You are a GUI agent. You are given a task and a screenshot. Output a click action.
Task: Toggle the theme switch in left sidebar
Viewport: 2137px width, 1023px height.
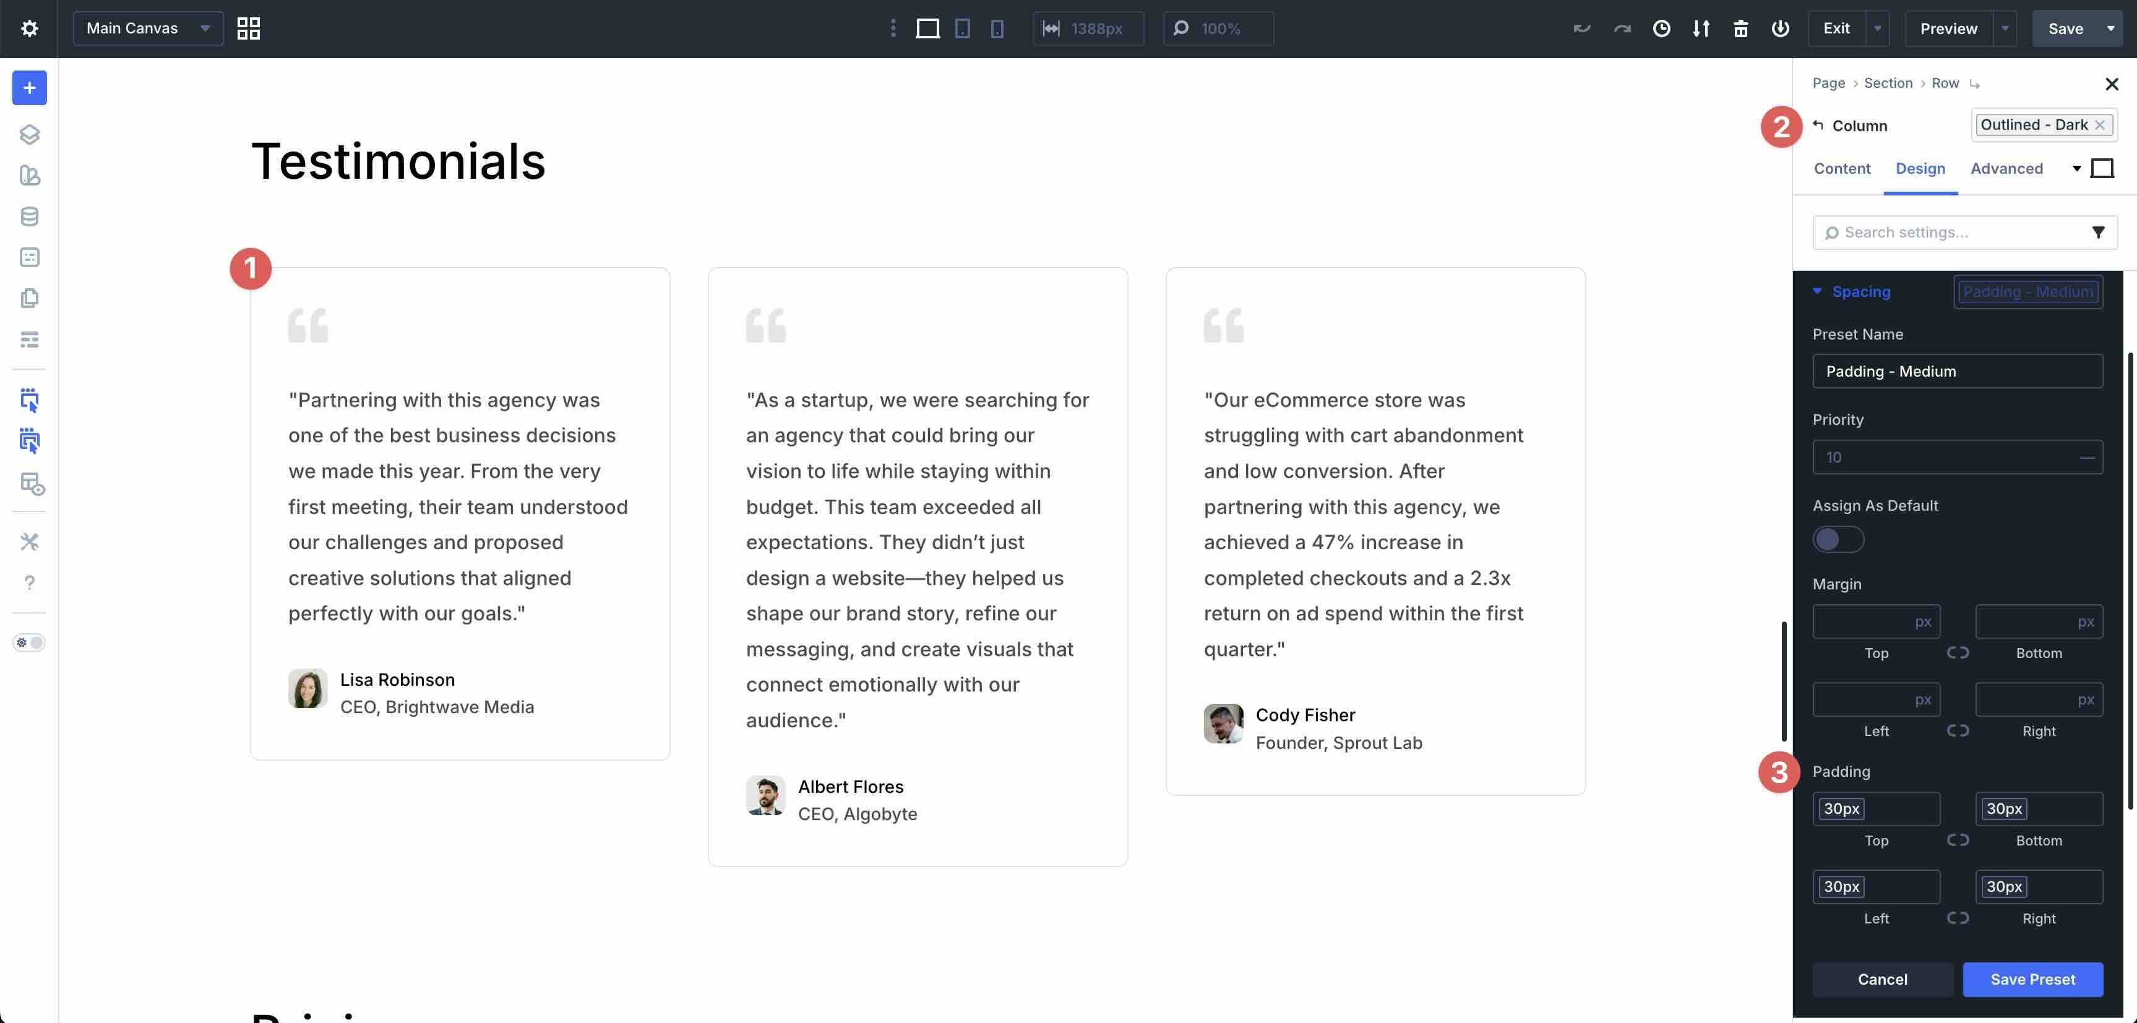[x=29, y=643]
